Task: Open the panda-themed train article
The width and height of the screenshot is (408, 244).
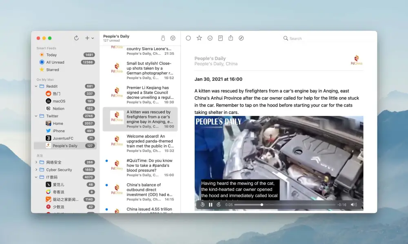Action: coord(140,143)
